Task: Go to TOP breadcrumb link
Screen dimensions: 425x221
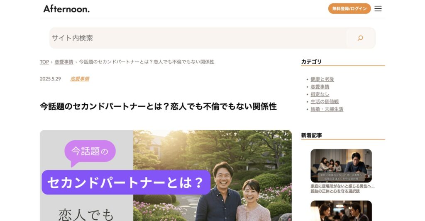Action: pos(44,62)
